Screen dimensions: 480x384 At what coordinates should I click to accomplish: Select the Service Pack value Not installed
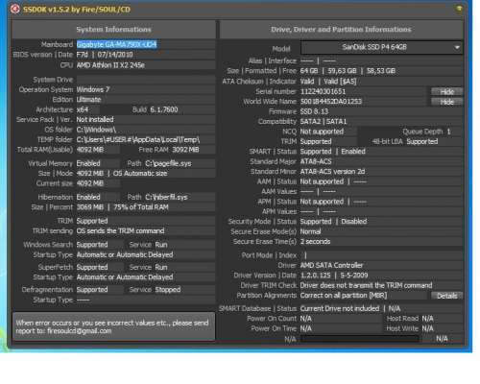point(95,120)
